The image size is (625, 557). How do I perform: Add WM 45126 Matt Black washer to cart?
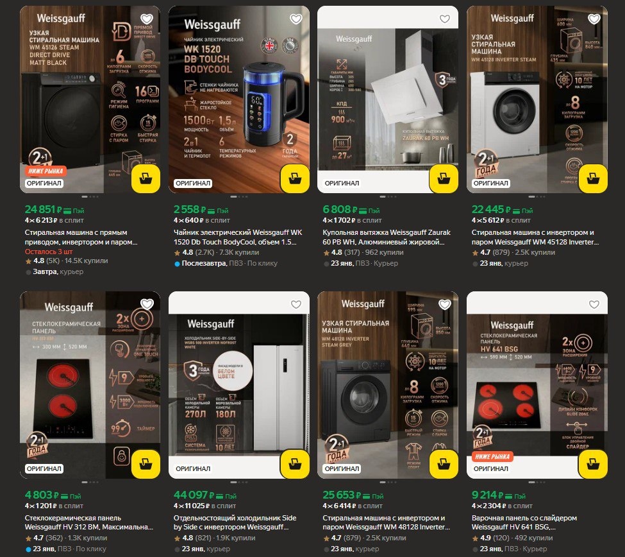tap(146, 178)
